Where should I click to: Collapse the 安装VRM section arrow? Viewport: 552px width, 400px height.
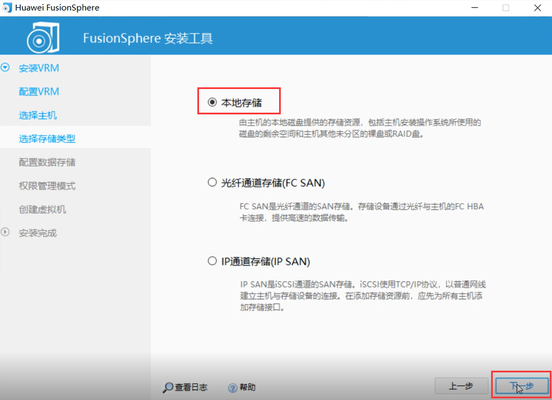point(5,67)
